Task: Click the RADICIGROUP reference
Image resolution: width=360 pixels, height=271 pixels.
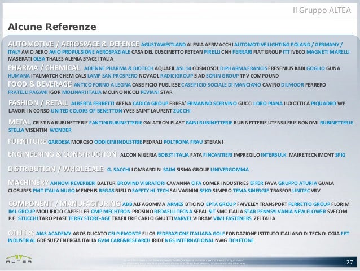Action: coord(177,76)
